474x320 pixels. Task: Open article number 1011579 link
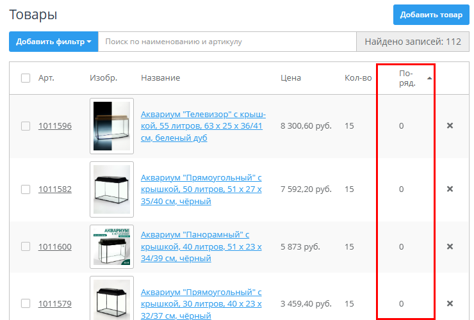(x=55, y=303)
